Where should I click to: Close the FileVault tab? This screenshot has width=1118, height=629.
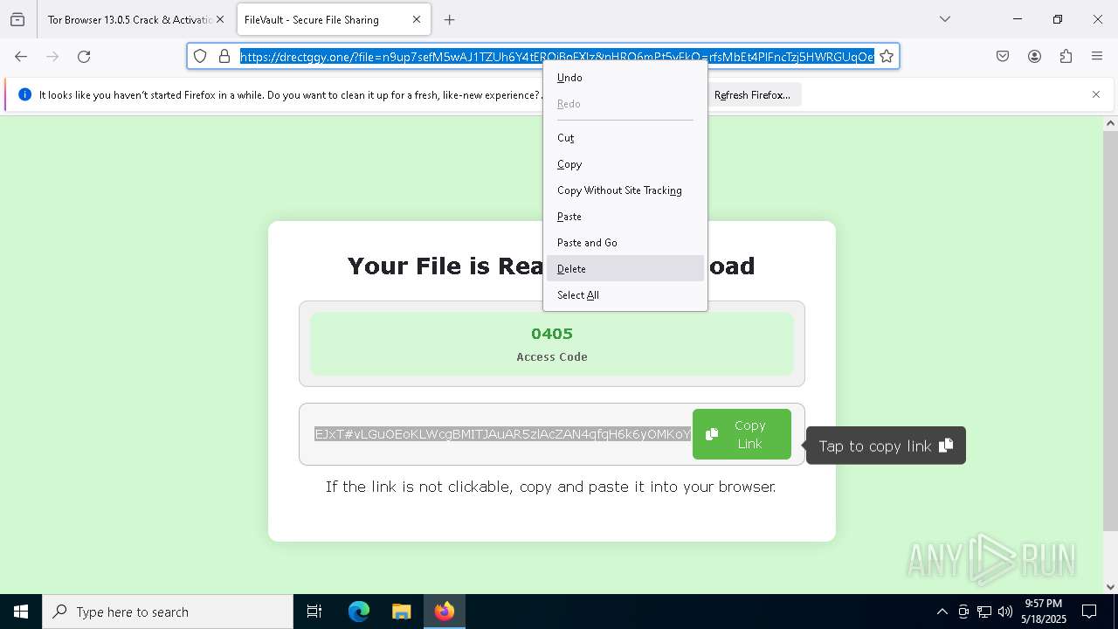click(x=417, y=19)
